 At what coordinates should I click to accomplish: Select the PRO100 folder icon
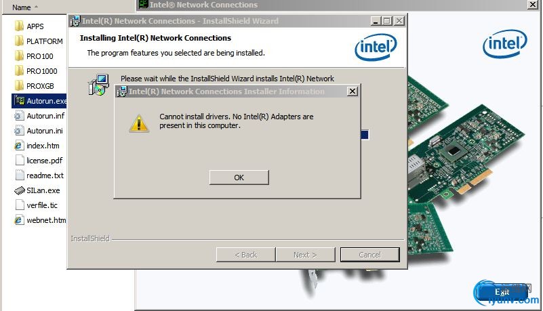coord(19,56)
